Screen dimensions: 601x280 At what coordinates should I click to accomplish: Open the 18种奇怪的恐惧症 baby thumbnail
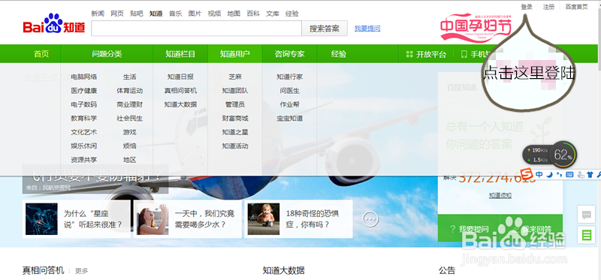pos(264,218)
